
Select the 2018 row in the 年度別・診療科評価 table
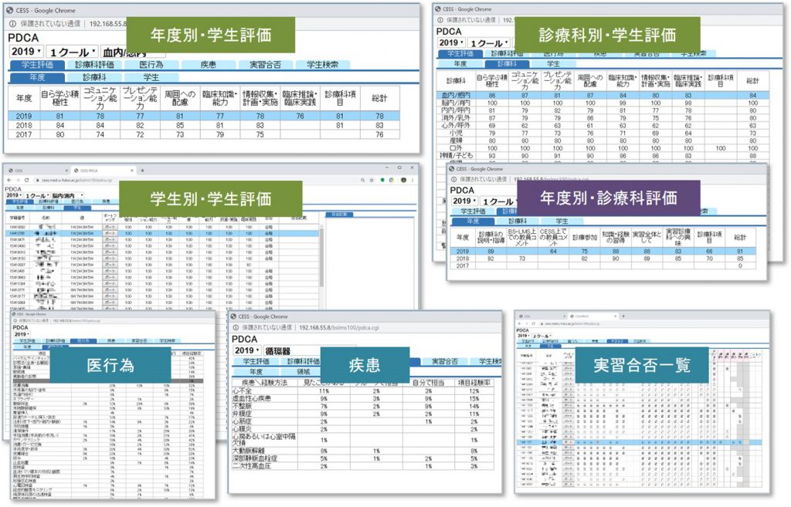pyautogui.click(x=603, y=259)
